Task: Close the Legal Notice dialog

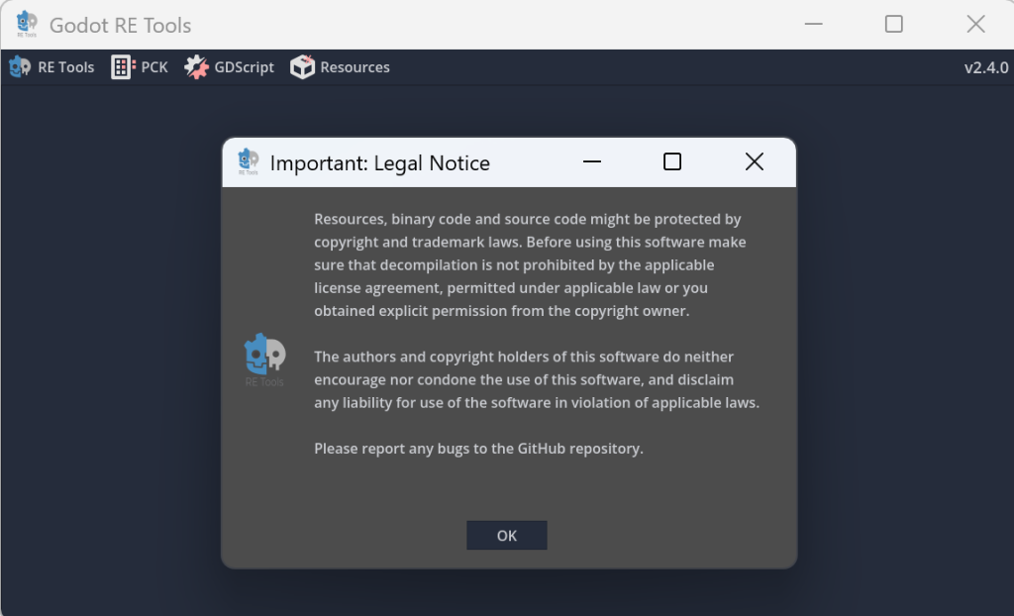Action: pyautogui.click(x=754, y=161)
